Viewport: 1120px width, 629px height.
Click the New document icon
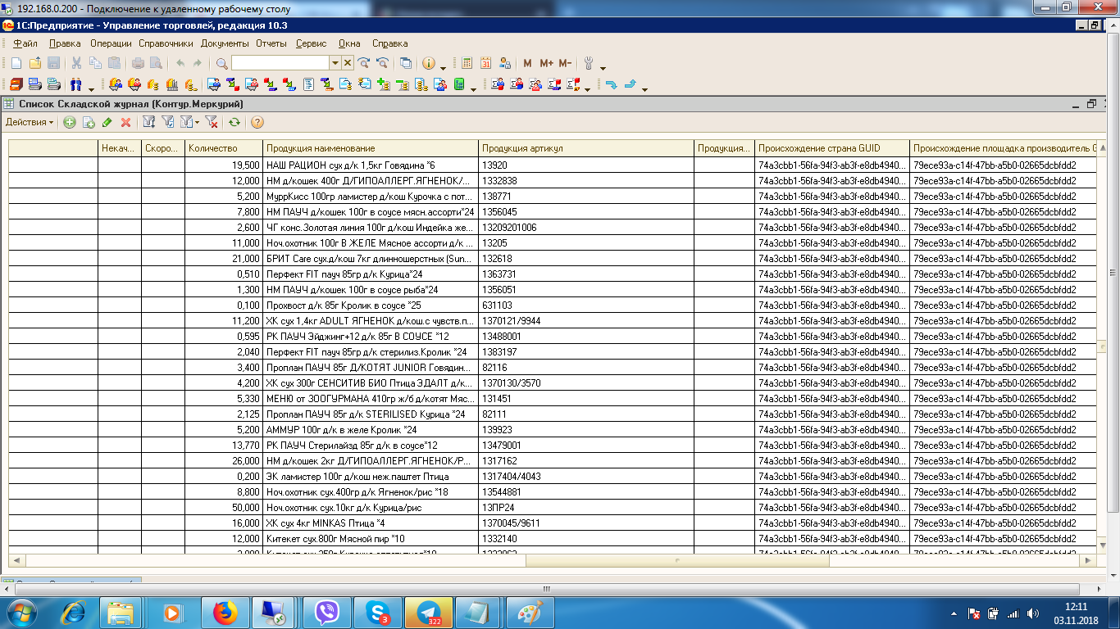point(16,63)
